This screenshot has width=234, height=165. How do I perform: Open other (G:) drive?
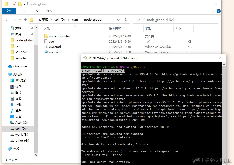tap(22, 141)
